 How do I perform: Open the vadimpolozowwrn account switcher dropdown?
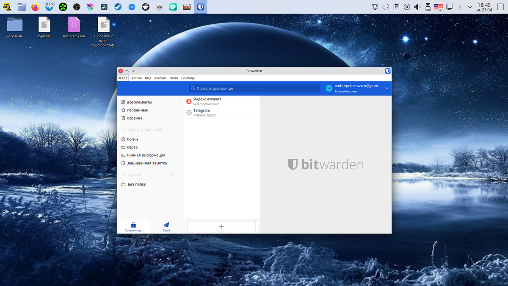click(x=387, y=89)
